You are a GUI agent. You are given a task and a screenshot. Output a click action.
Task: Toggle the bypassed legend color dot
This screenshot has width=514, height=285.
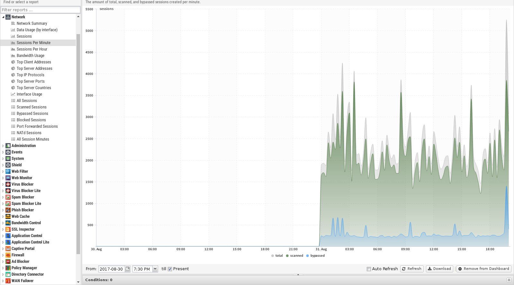tap(308, 256)
